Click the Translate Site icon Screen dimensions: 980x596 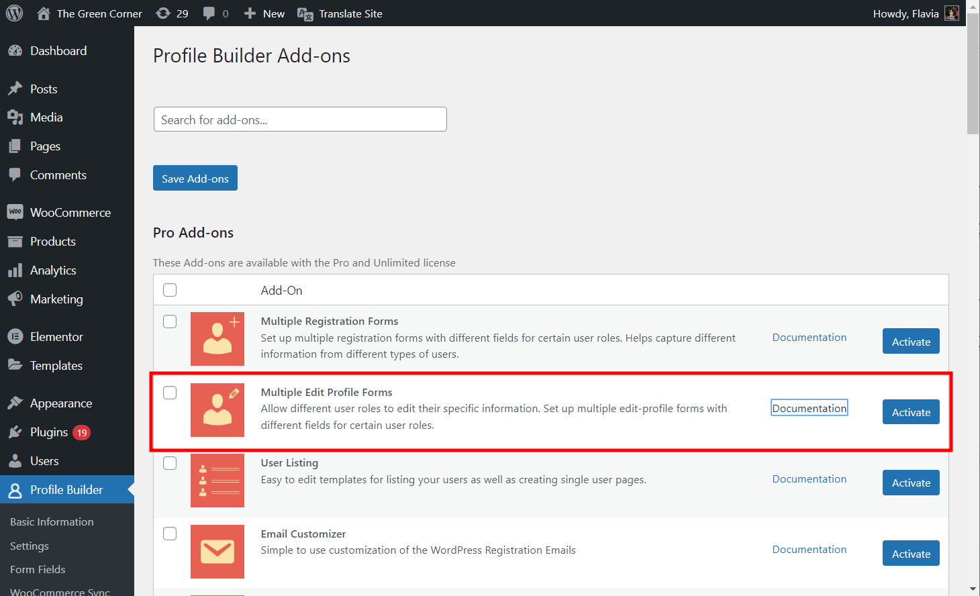tap(305, 14)
